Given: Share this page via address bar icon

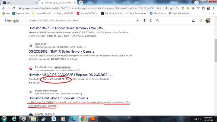Looking at the screenshot, I should click(x=172, y=8).
